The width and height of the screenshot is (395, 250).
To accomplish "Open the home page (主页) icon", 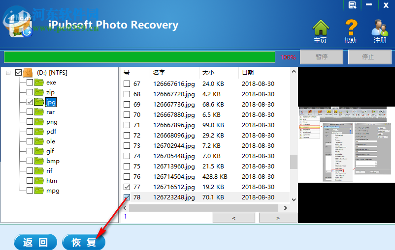I will coord(321,28).
